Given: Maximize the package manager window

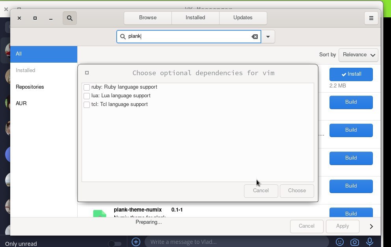Looking at the screenshot, I should 35,18.
